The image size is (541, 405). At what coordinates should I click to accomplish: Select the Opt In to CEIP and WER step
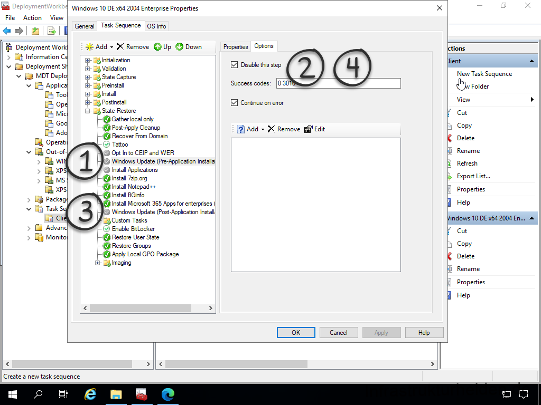[x=143, y=153]
